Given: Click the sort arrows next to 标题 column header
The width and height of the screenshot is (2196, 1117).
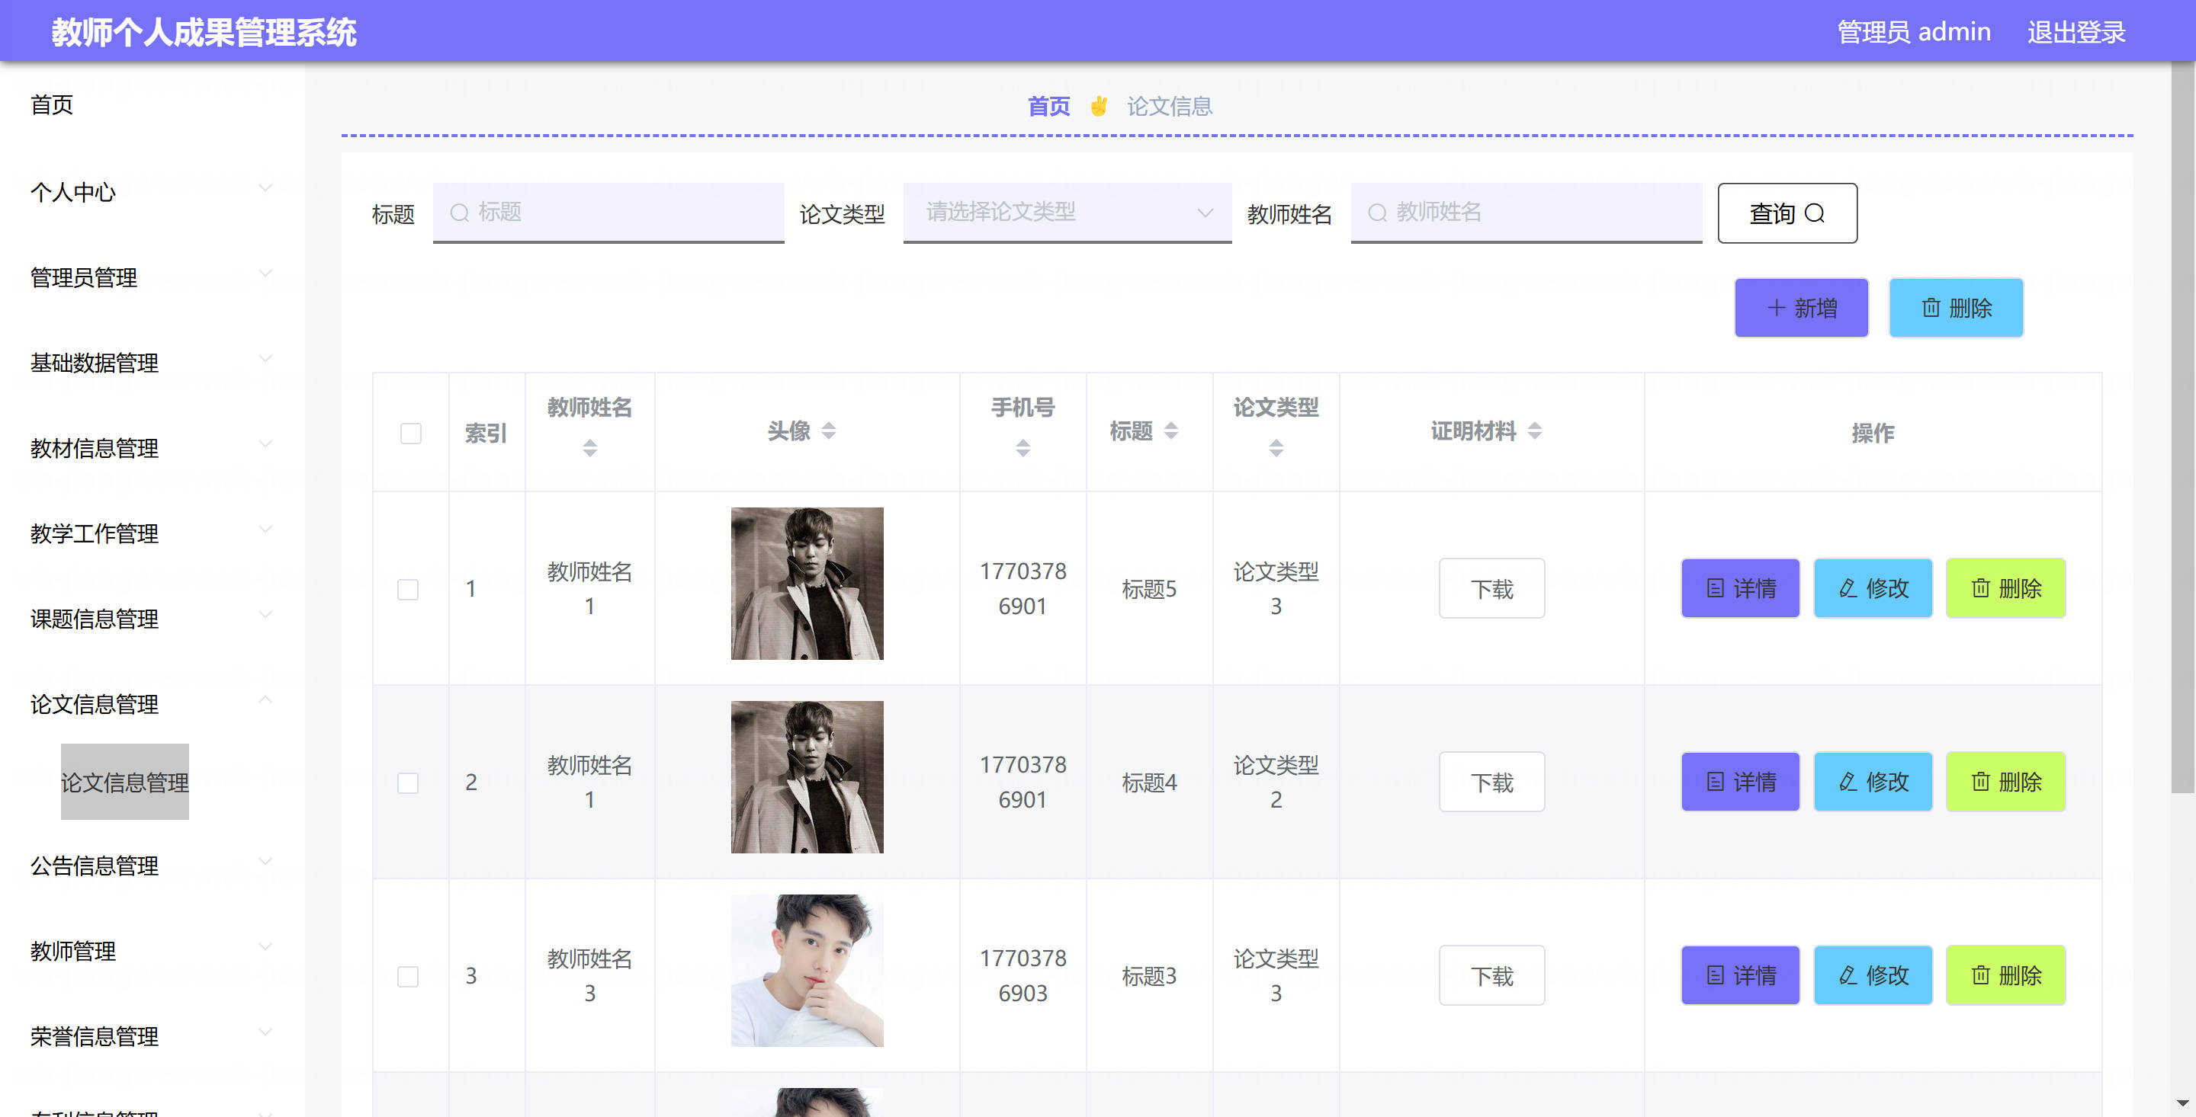Looking at the screenshot, I should click(1171, 431).
